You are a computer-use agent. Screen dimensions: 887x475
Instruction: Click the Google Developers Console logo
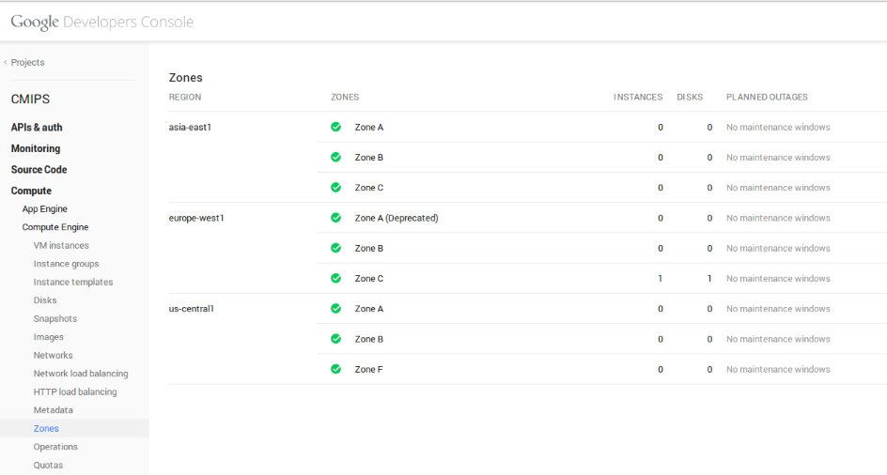coord(102,22)
